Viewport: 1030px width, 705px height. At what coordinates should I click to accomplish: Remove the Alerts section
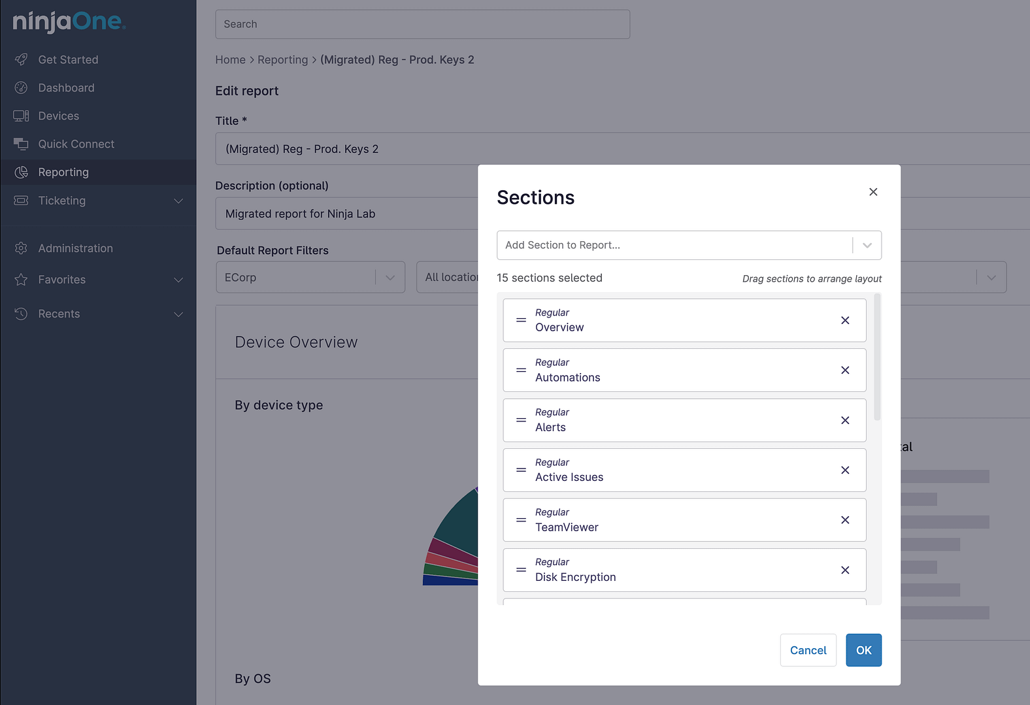844,420
